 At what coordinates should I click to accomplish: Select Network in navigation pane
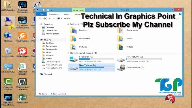(46, 74)
